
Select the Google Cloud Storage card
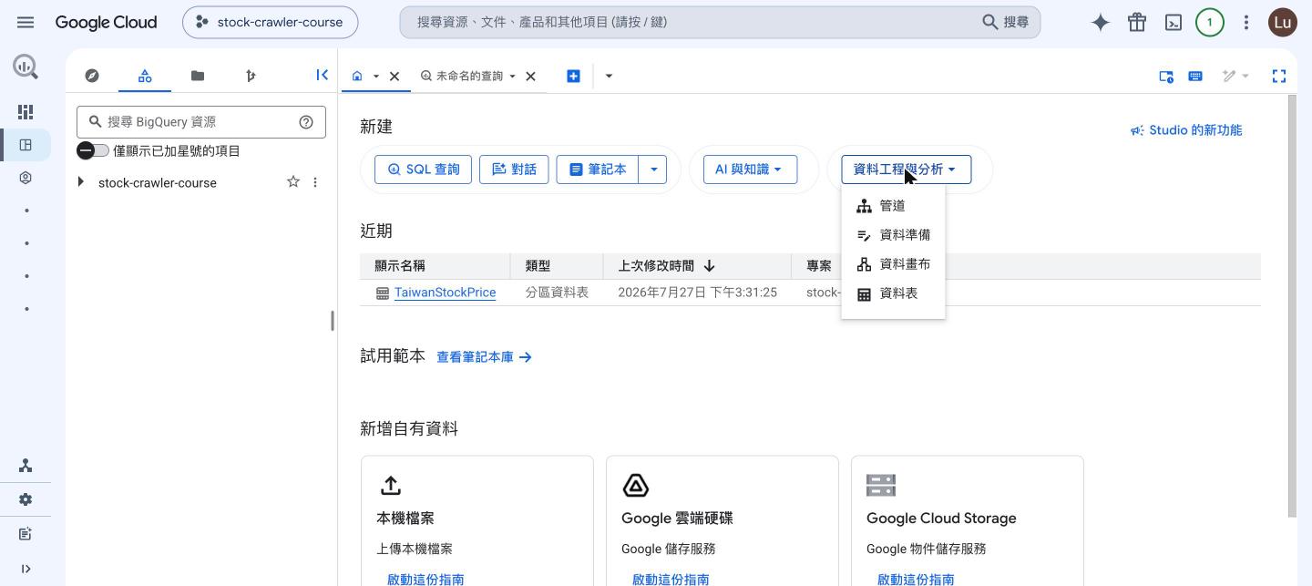pyautogui.click(x=968, y=520)
